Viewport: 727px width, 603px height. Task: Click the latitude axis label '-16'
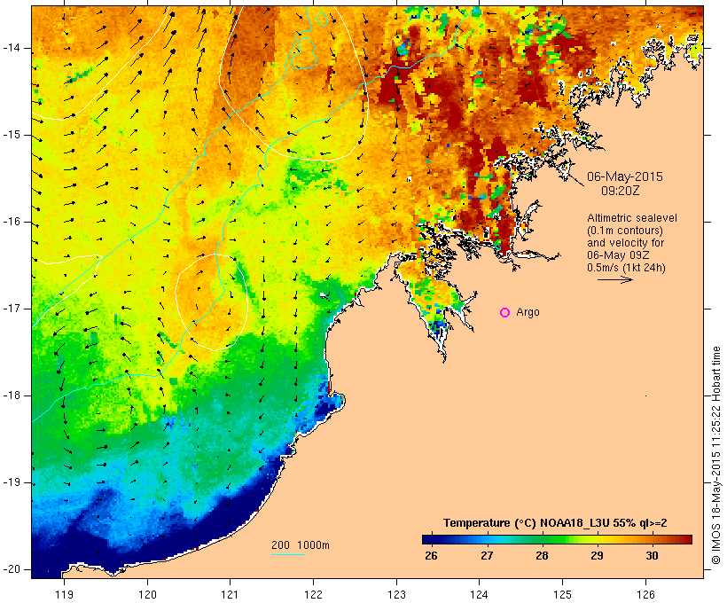(x=12, y=222)
